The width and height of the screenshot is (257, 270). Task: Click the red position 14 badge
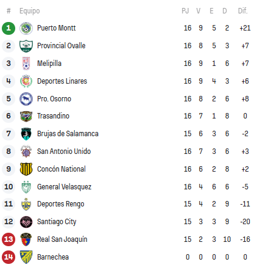pyautogui.click(x=9, y=257)
